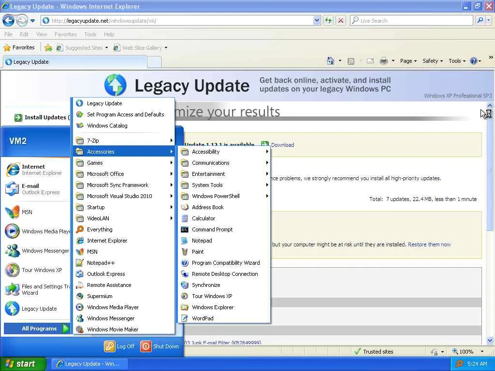Click the Favorites star button
This screenshot has height=371, width=495.
[x=19, y=48]
